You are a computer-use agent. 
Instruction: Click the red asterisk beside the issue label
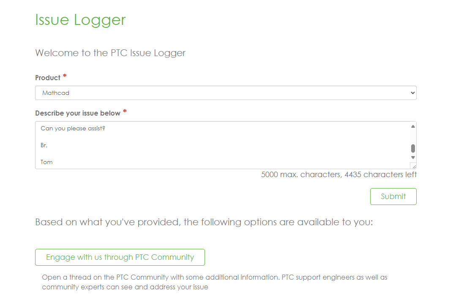pyautogui.click(x=125, y=112)
